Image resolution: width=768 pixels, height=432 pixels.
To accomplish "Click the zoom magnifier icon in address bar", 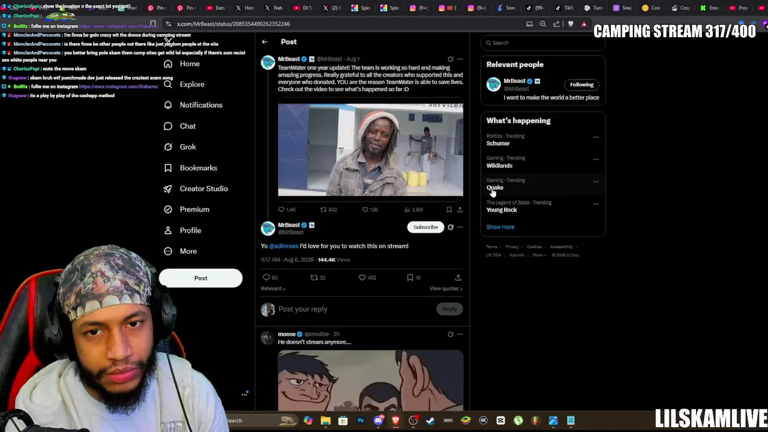I will pos(543,24).
